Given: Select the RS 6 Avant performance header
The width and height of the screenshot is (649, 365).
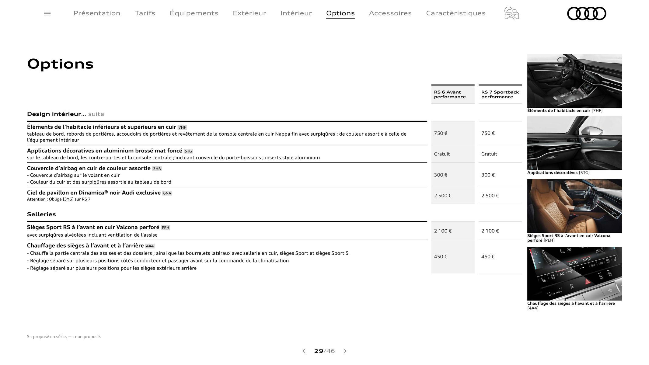Looking at the screenshot, I should pyautogui.click(x=453, y=94).
